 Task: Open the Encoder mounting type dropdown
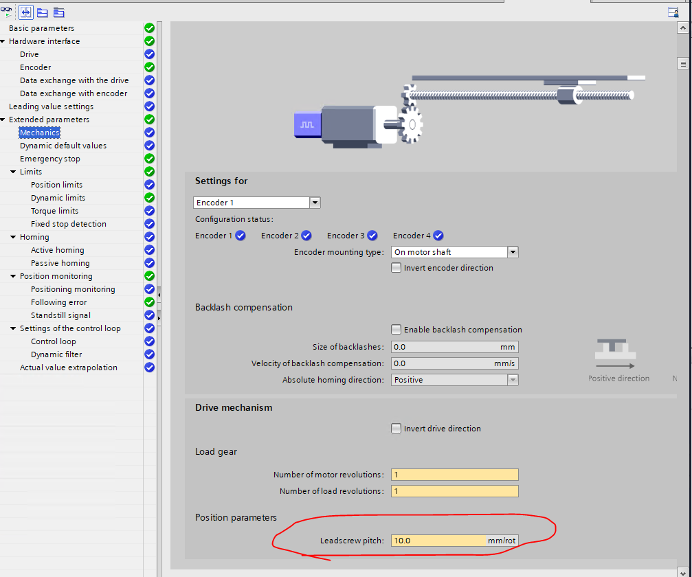tap(512, 252)
